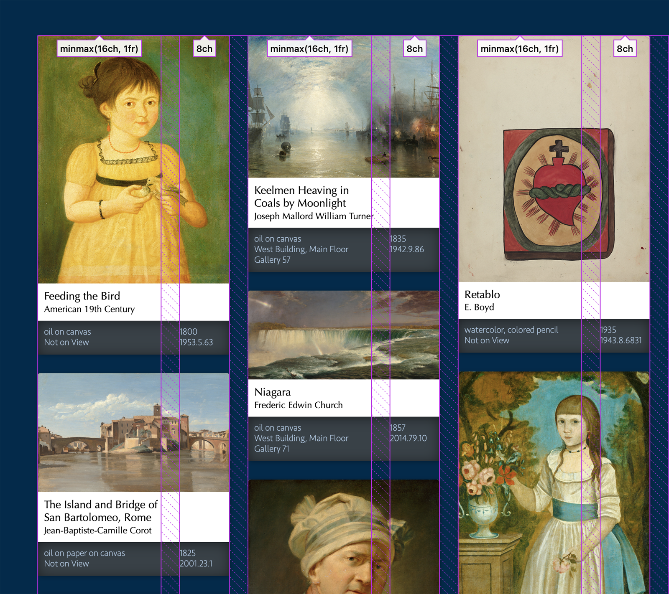Image resolution: width=669 pixels, height=594 pixels.
Task: Click the 8ch label above Feeding the Bird
Action: click(x=204, y=48)
